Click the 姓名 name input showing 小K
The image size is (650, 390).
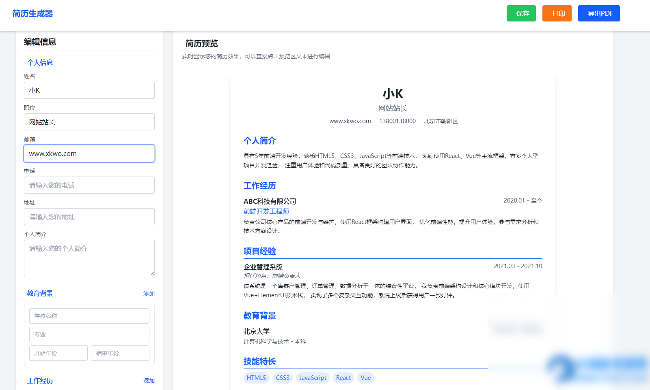(89, 90)
